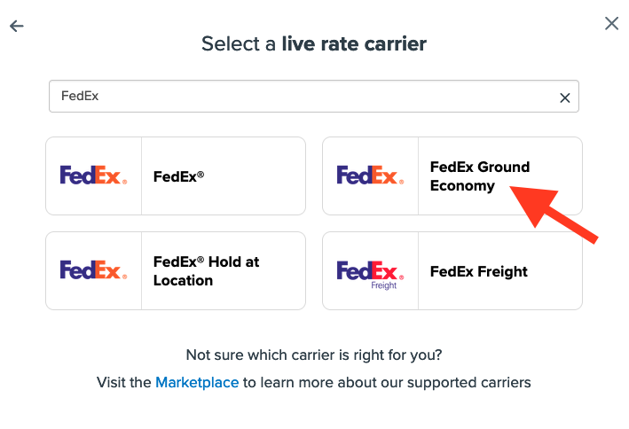
Task: Focus the carrier search input field
Action: (x=302, y=97)
